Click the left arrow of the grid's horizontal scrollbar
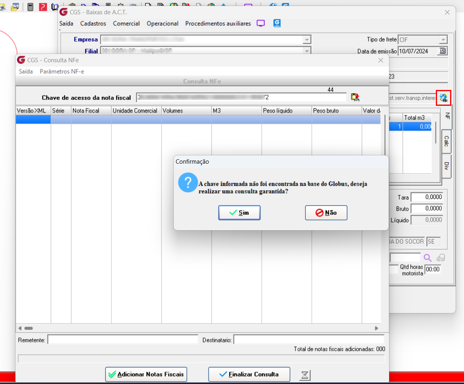Image resolution: width=464 pixels, height=384 pixels. pyautogui.click(x=20, y=328)
